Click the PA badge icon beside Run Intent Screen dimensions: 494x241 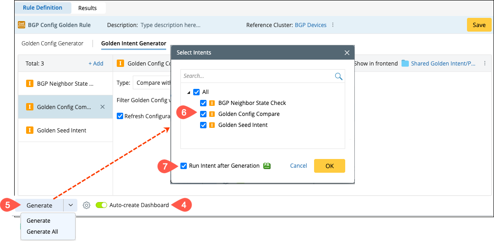coord(267,166)
